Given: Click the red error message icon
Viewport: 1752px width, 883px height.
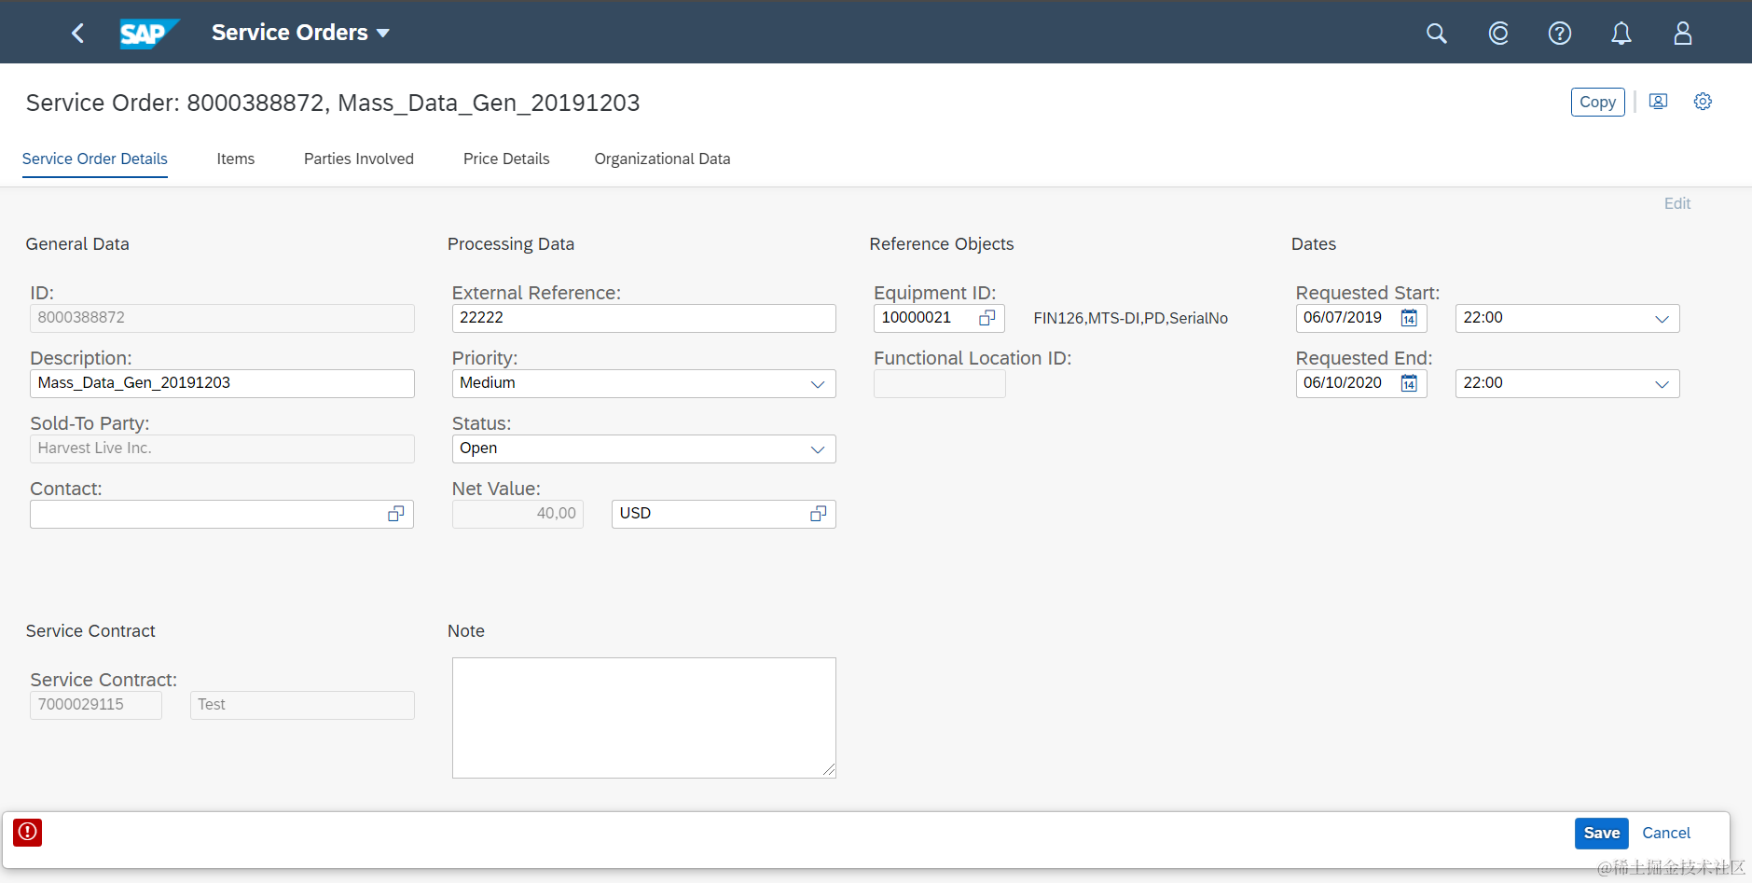Looking at the screenshot, I should pos(28,832).
